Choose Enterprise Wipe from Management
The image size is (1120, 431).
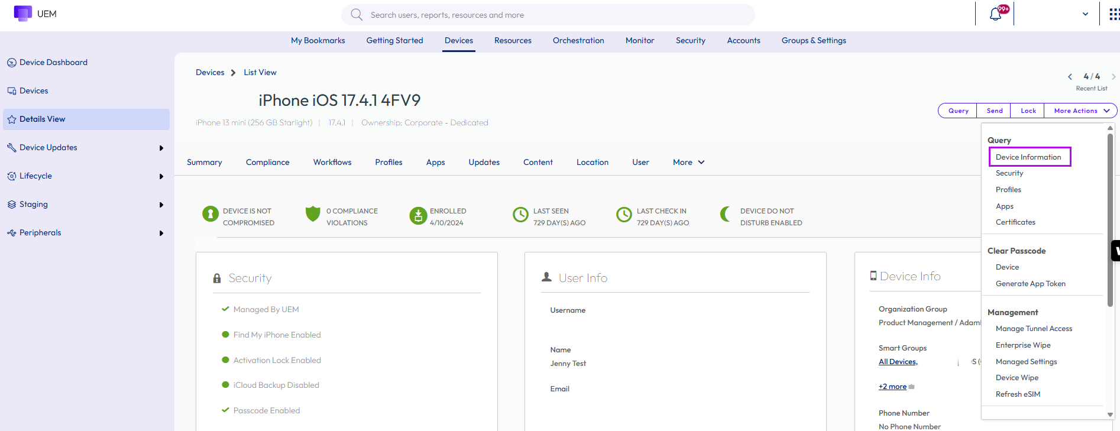click(x=1023, y=345)
